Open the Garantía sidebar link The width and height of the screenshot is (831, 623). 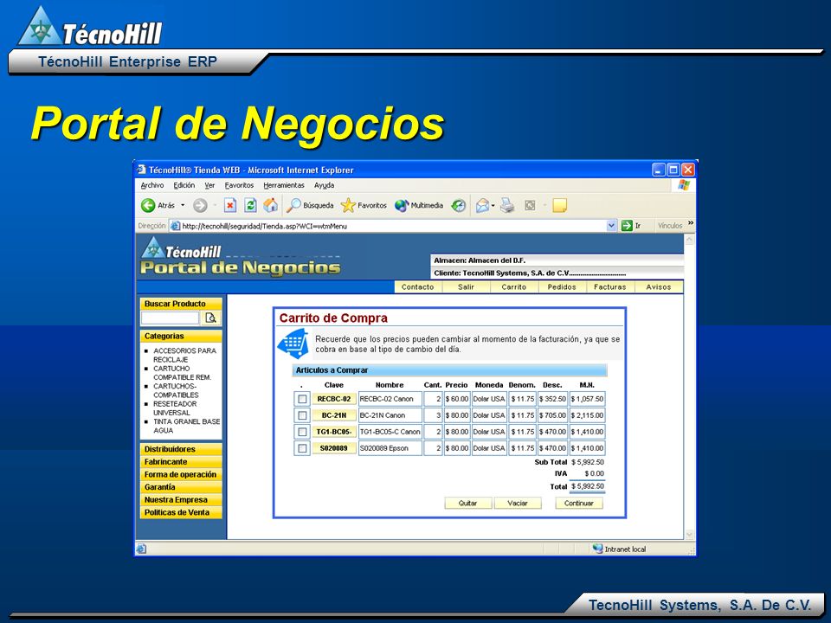tap(181, 487)
